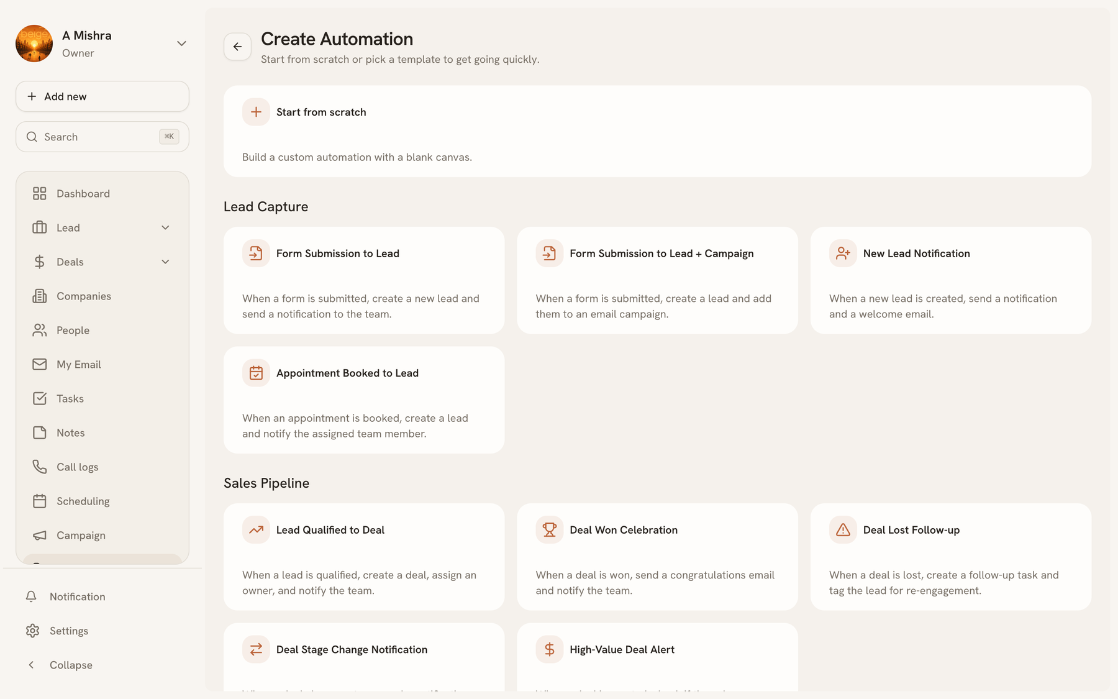Image resolution: width=1118 pixels, height=699 pixels.
Task: Expand the Deals menu chevron
Action: pos(165,262)
